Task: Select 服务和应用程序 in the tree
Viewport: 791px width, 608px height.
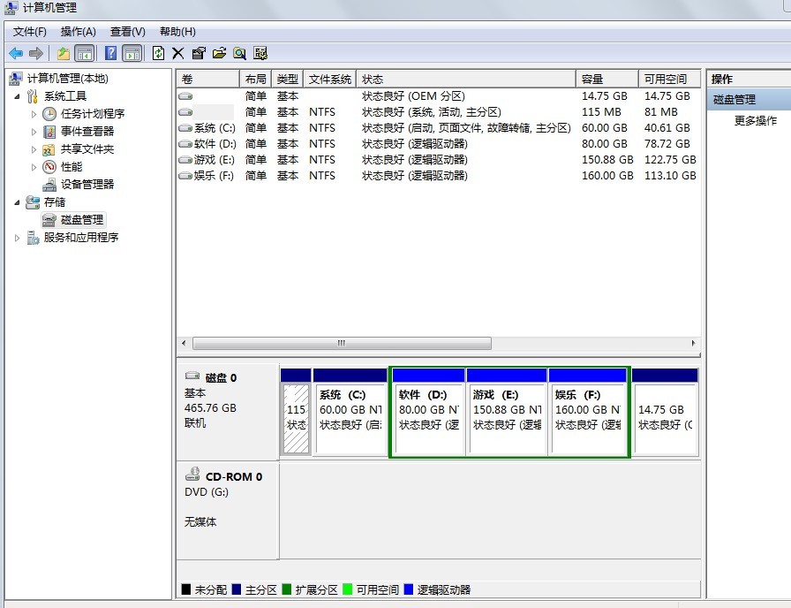Action: click(80, 238)
